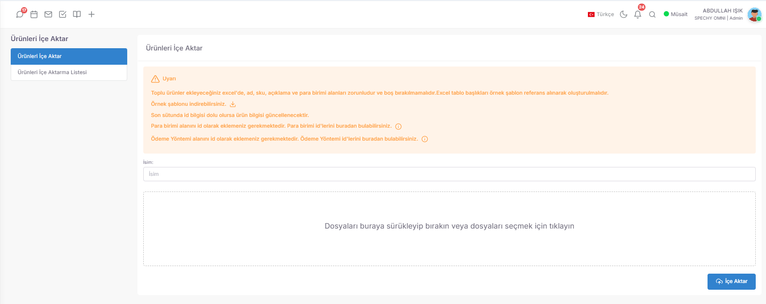Open the tasks checkbox icon
The image size is (766, 304).
click(62, 14)
